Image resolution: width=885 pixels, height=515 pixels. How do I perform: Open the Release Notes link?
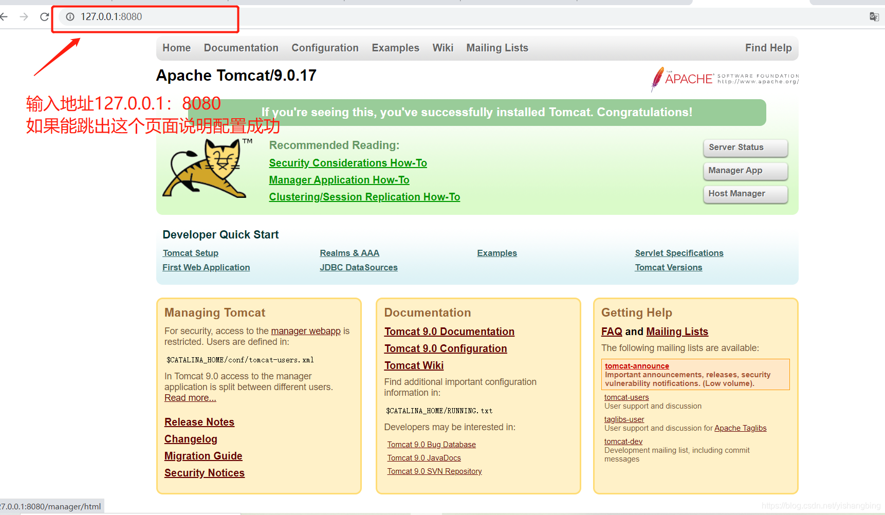pyautogui.click(x=199, y=422)
